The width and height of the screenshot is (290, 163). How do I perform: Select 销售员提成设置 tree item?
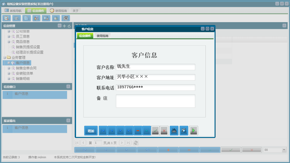click(x=28, y=47)
